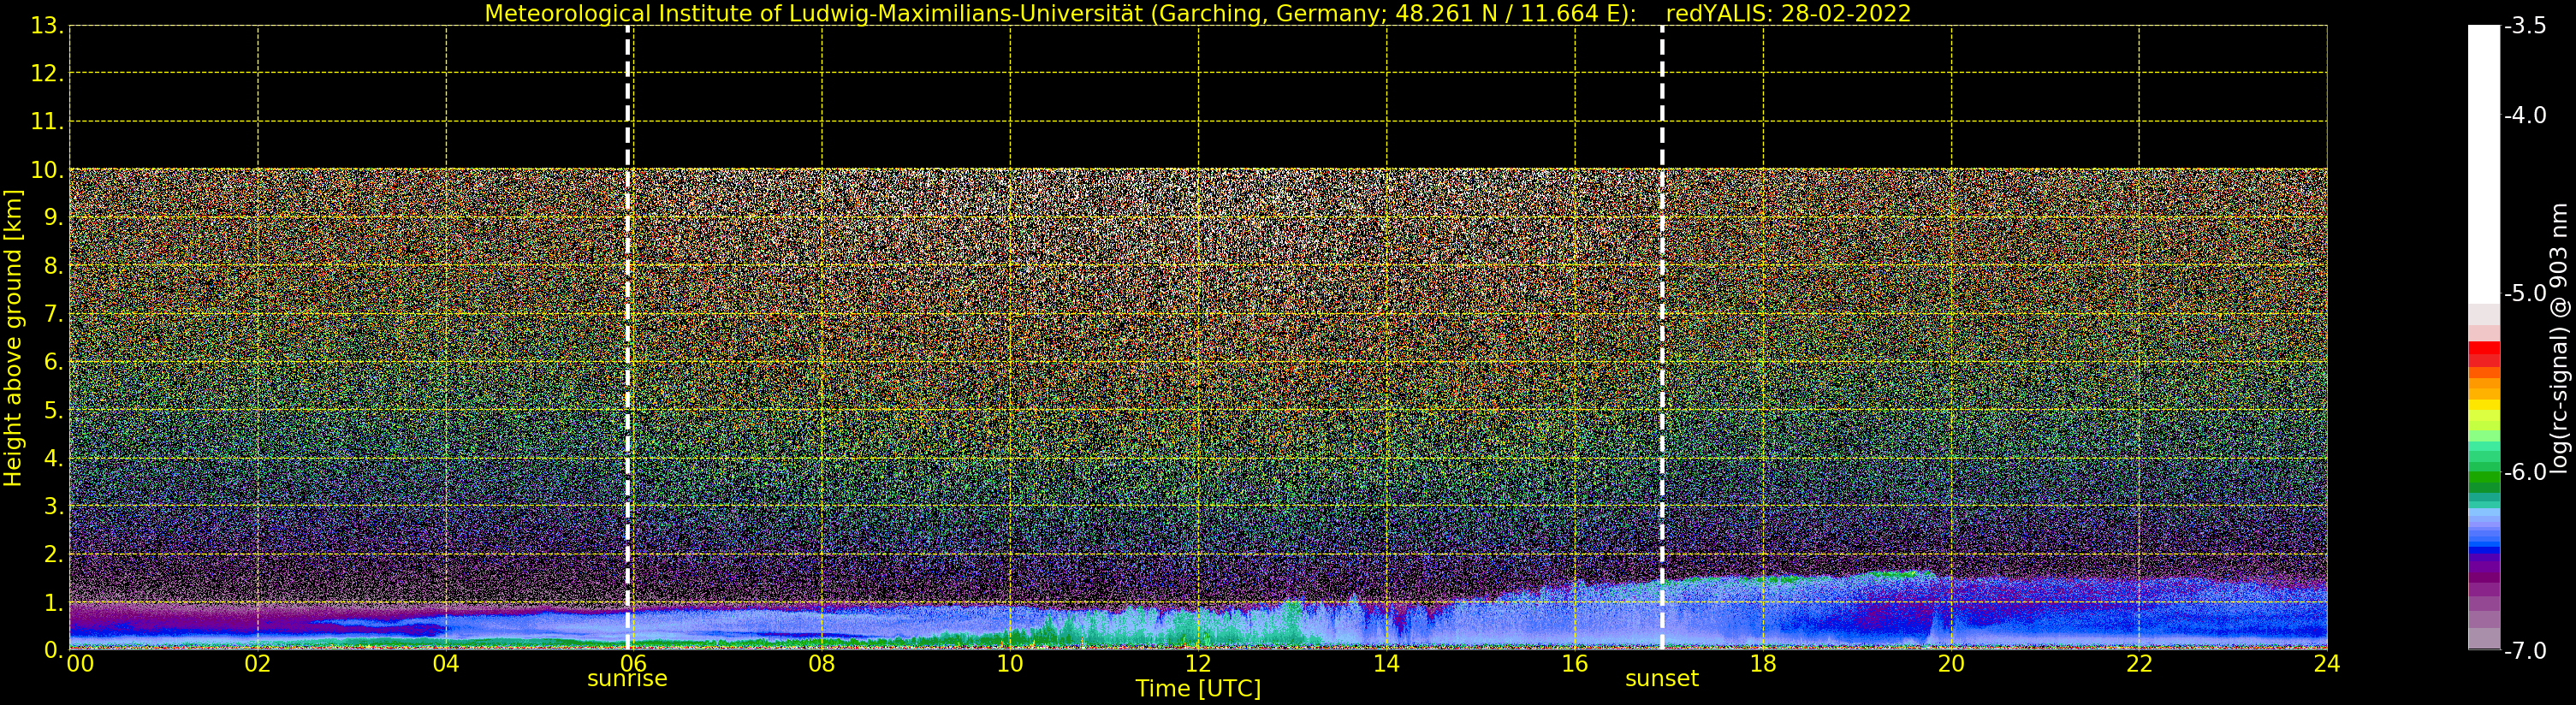This screenshot has height=705, width=2576.
Task: Click the -6.0 colorbar tick label
Action: click(2525, 472)
